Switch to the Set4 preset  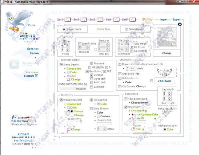pos(108,20)
